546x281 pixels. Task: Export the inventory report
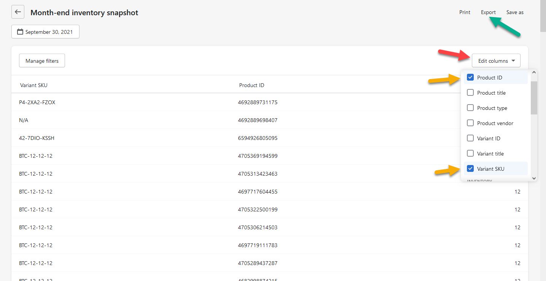coord(488,12)
